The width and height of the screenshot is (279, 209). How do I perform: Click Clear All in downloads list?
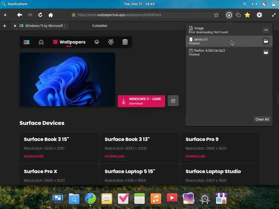pos(262,119)
